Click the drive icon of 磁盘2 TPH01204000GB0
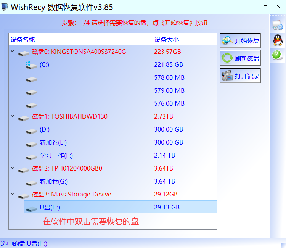 24,170
